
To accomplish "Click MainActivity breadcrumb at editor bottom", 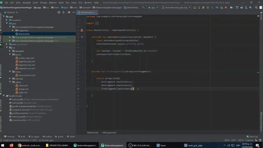I will coord(92,132).
